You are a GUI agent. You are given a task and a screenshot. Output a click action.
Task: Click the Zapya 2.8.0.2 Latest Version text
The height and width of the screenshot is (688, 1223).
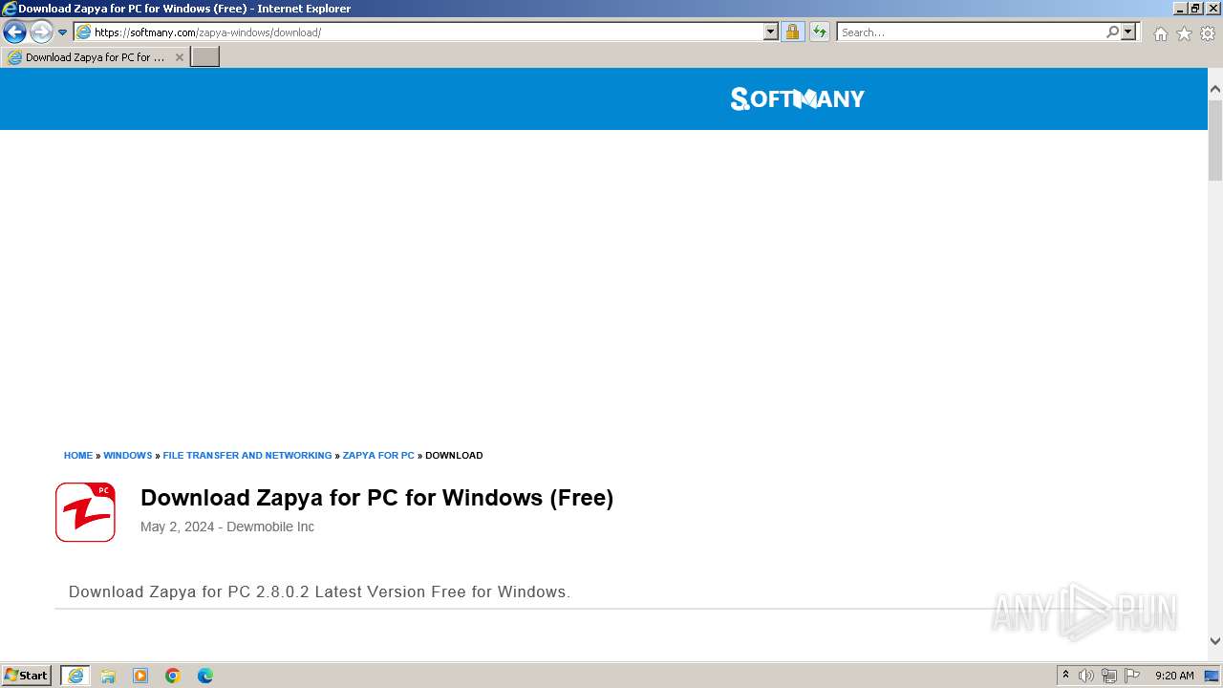coord(319,591)
